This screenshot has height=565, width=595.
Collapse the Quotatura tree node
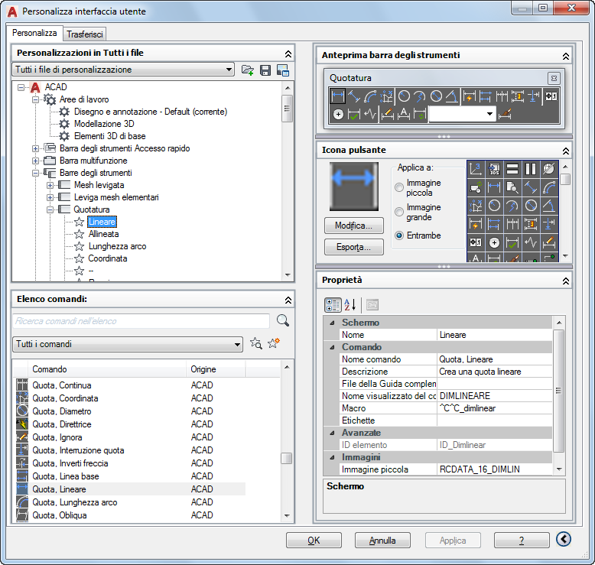click(50, 209)
